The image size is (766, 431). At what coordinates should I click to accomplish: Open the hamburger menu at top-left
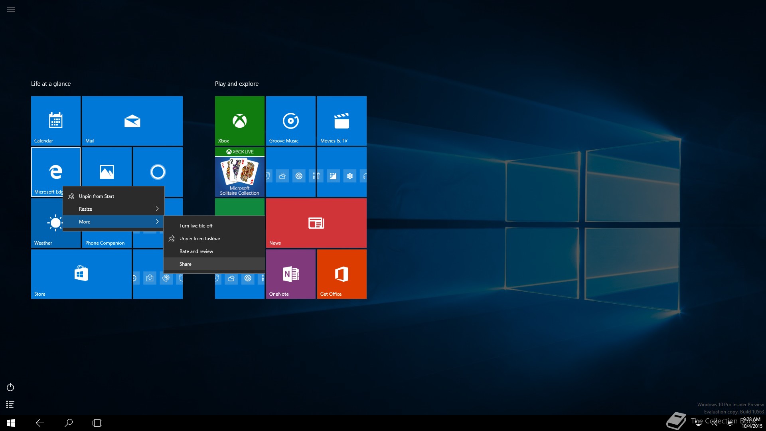(x=11, y=10)
